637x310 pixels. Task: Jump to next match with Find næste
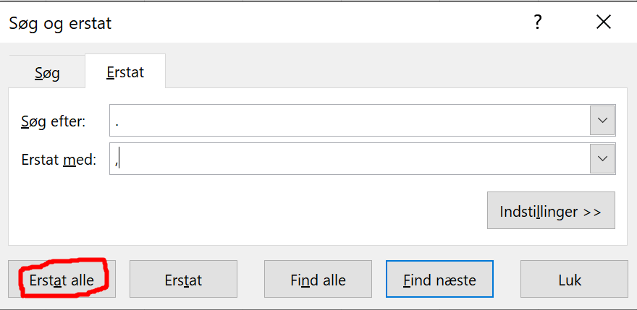click(439, 279)
